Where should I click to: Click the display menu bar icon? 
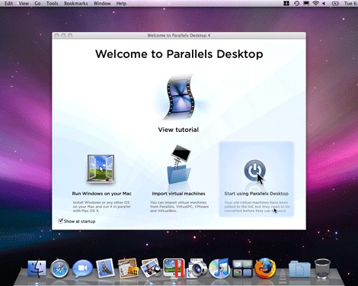tap(306, 4)
